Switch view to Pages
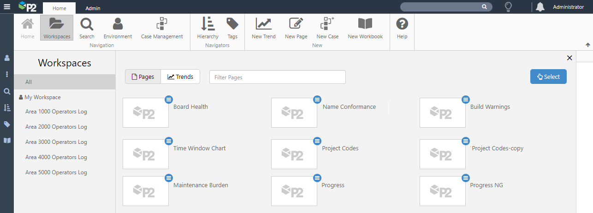Viewport: 593px width, 213px height. 143,77
